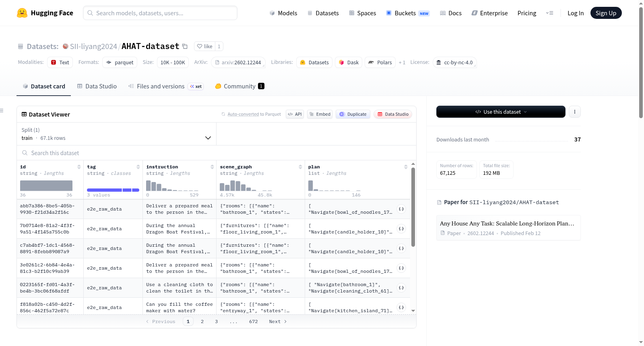Click the Hugging Face logo icon
Viewport: 644px width, 346px height.
click(22, 13)
